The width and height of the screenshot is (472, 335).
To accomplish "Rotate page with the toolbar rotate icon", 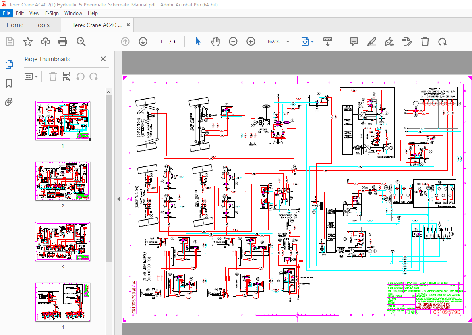I will click(443, 42).
